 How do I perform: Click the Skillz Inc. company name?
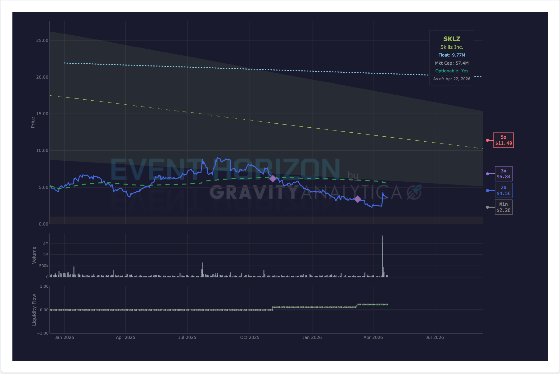point(452,47)
